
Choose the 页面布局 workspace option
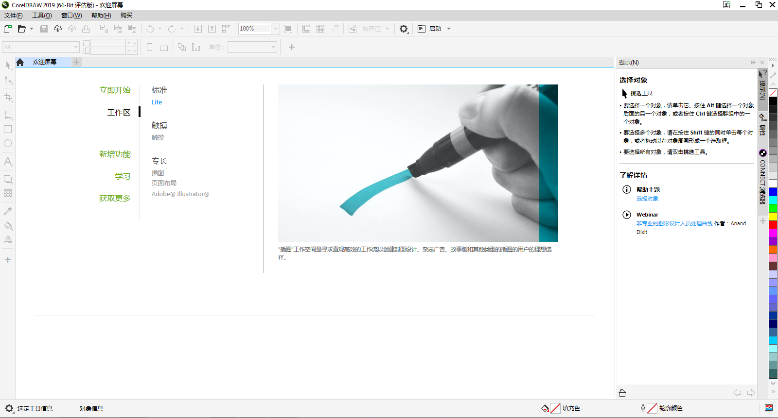(x=164, y=183)
